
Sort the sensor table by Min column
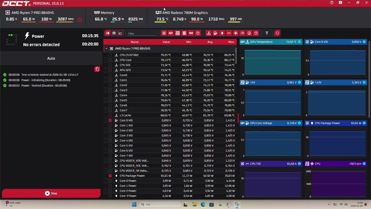point(189,42)
